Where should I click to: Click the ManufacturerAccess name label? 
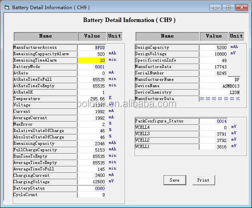click(45, 48)
